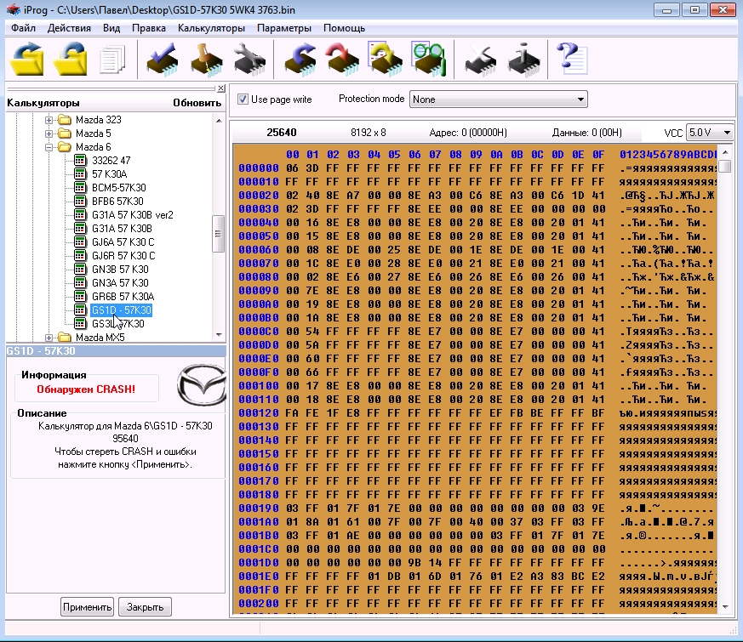This screenshot has height=642, width=743.
Task: Expand the Mazda 5 tree node
Action: tap(49, 134)
